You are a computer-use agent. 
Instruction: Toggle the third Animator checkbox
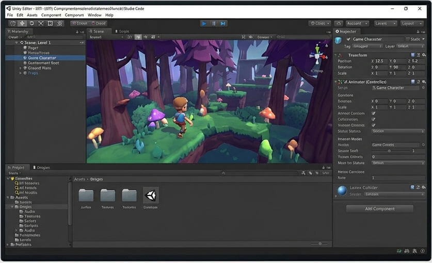pos(374,125)
